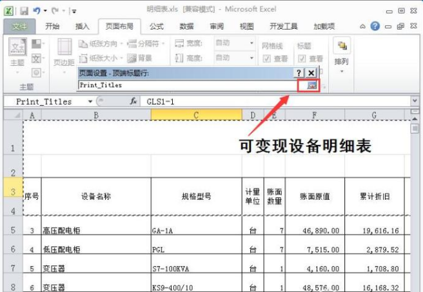
Task: Click the expand dialog button beside range box
Action: point(312,86)
